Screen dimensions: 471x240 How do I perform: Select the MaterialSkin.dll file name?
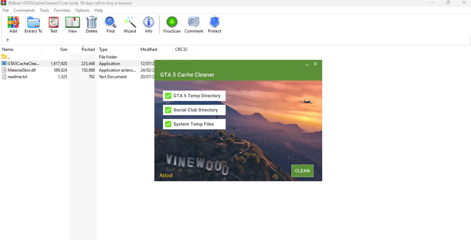[22, 70]
